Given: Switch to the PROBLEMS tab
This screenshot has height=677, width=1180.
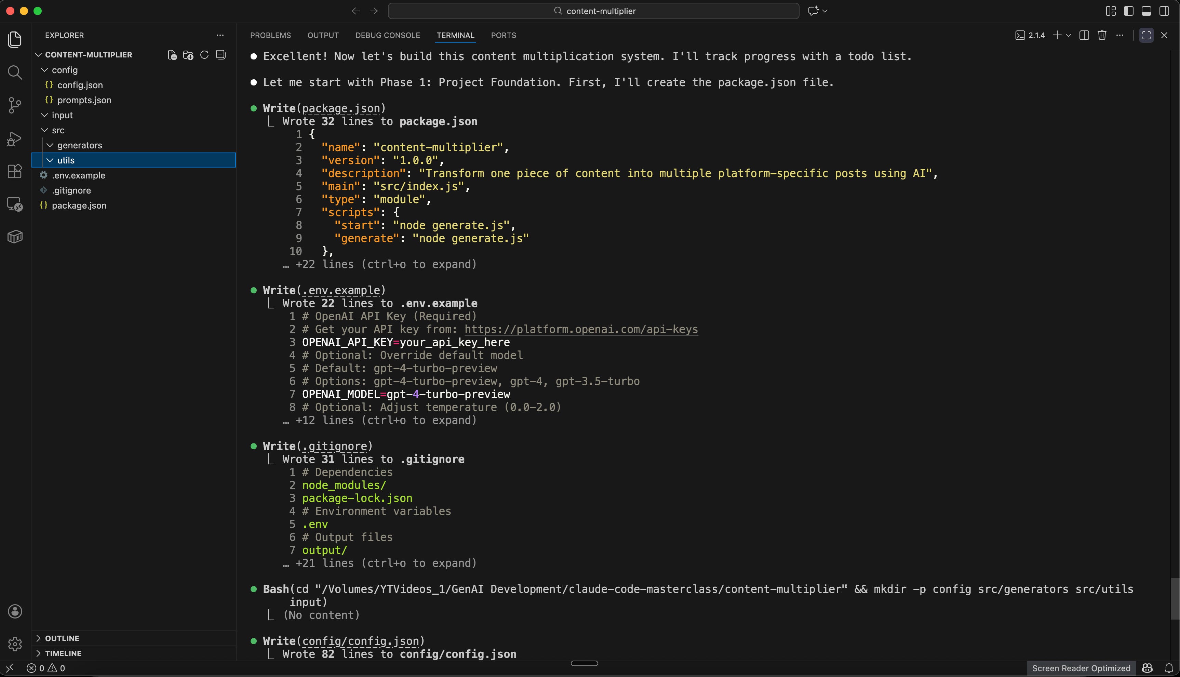Looking at the screenshot, I should click(270, 35).
